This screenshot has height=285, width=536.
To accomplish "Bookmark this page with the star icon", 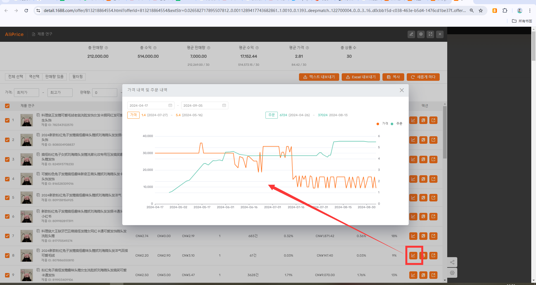I will coord(481,11).
